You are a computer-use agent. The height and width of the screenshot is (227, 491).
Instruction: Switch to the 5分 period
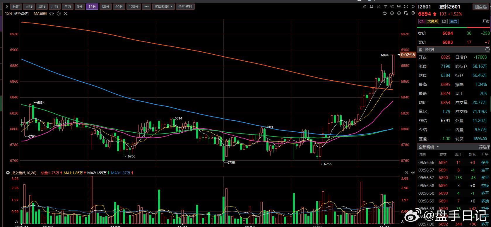pos(80,6)
